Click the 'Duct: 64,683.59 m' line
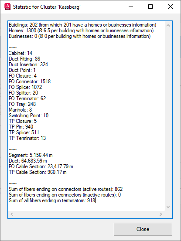 click(28, 161)
